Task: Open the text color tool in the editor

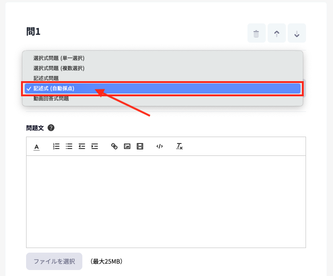Action: tap(37, 147)
